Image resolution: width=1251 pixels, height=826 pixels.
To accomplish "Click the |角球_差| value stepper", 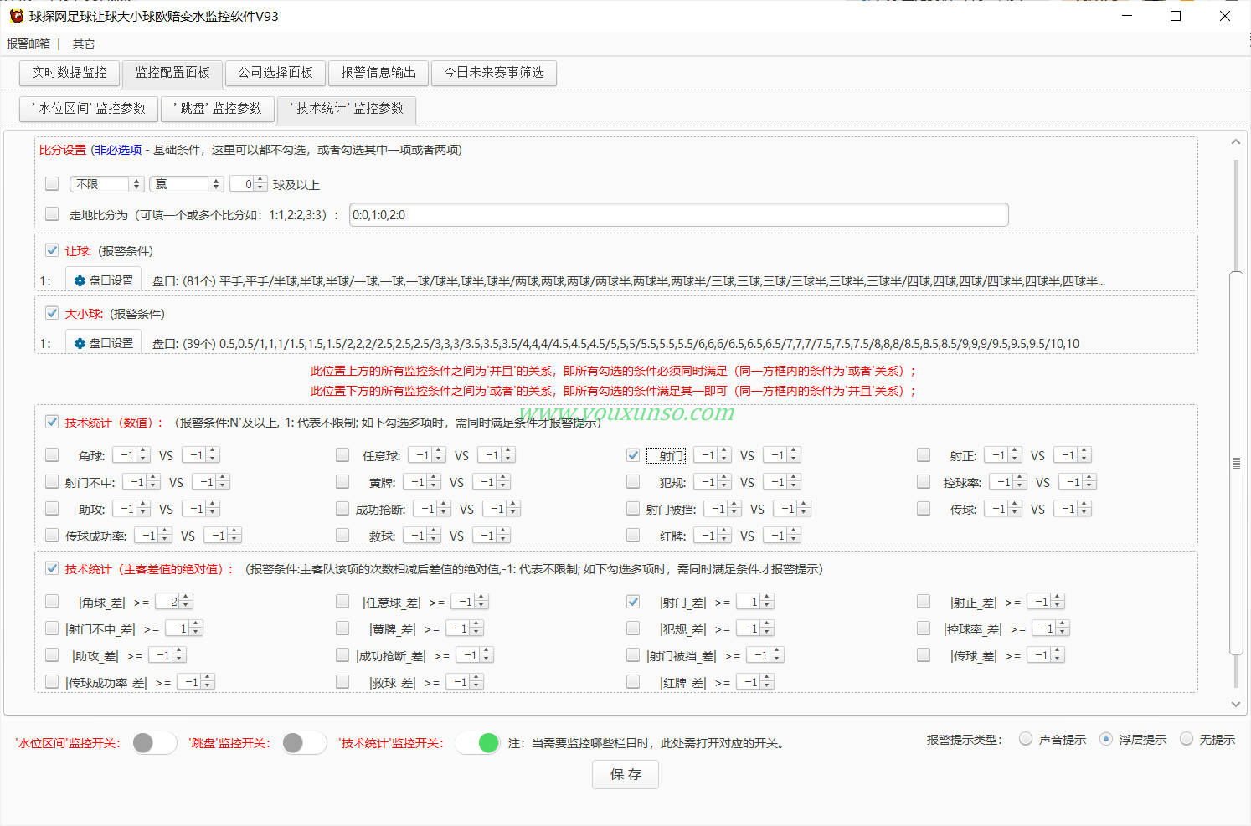I will [174, 602].
